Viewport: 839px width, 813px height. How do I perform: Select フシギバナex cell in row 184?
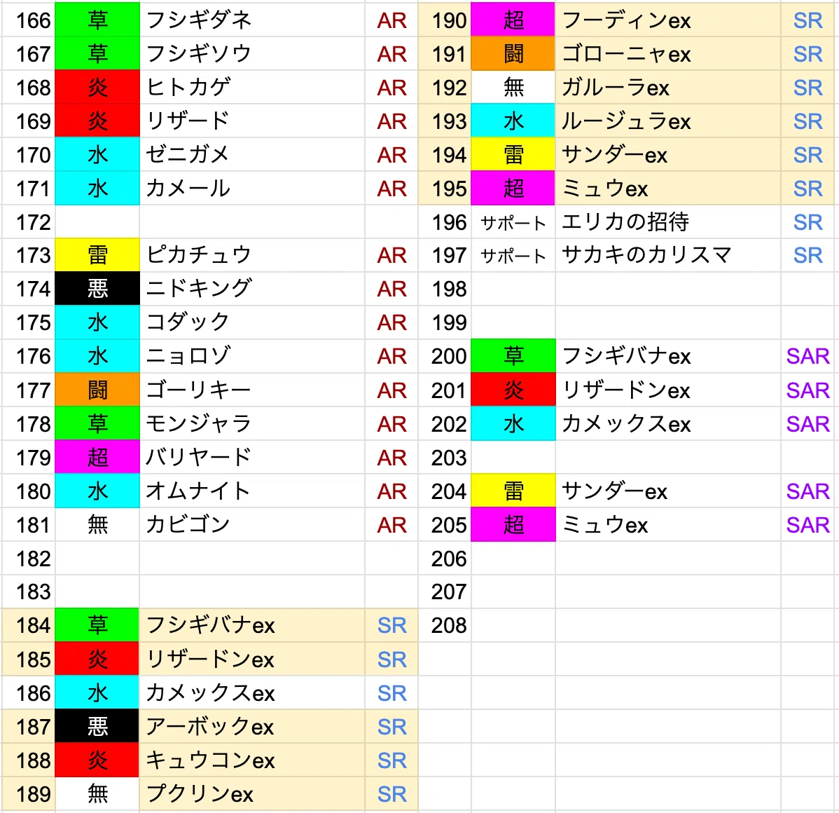[252, 626]
